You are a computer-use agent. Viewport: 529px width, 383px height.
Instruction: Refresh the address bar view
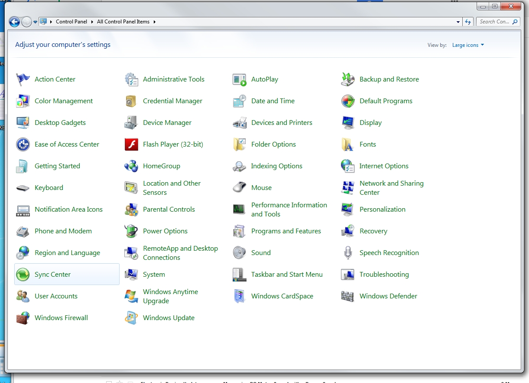click(x=468, y=22)
